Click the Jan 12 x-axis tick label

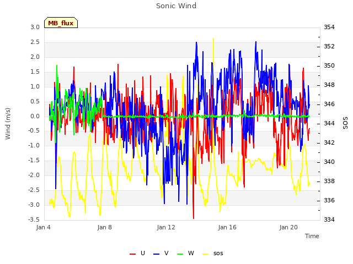pos(166,227)
